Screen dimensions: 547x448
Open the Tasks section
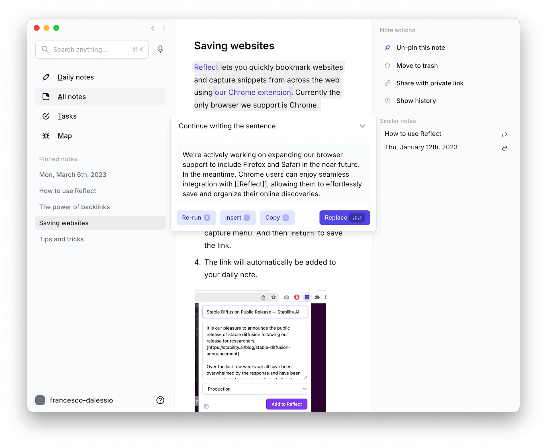tap(67, 116)
